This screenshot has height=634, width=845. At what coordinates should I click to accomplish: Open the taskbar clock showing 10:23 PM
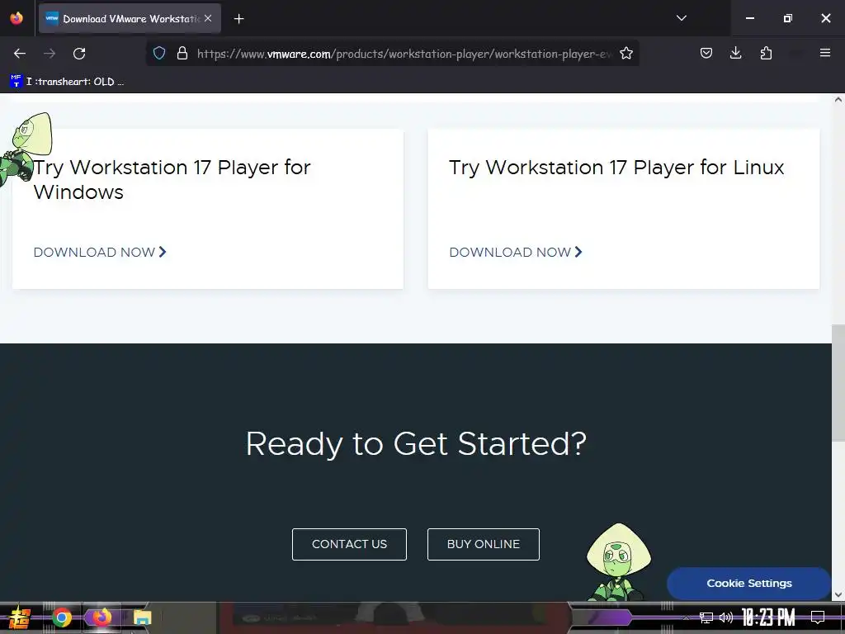[x=768, y=617]
